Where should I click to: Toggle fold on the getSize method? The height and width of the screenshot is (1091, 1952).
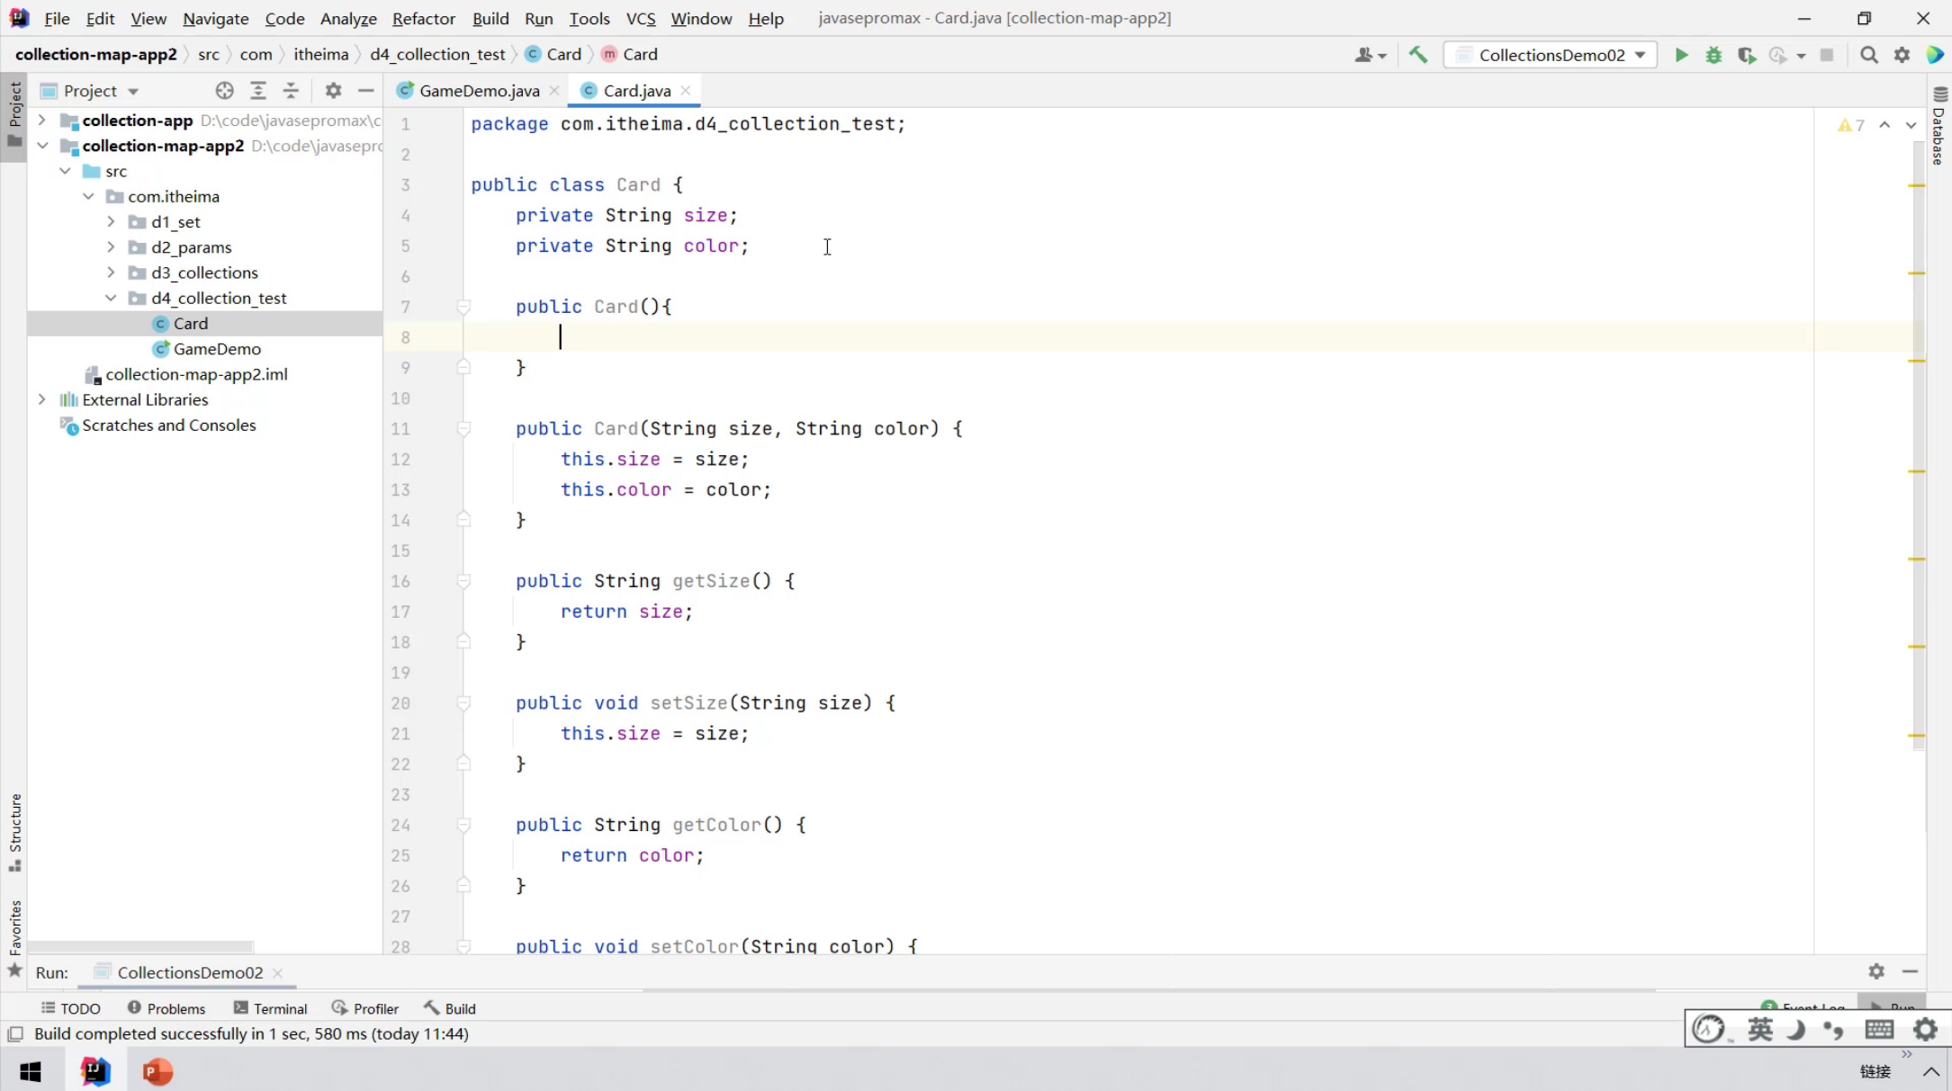click(x=463, y=581)
